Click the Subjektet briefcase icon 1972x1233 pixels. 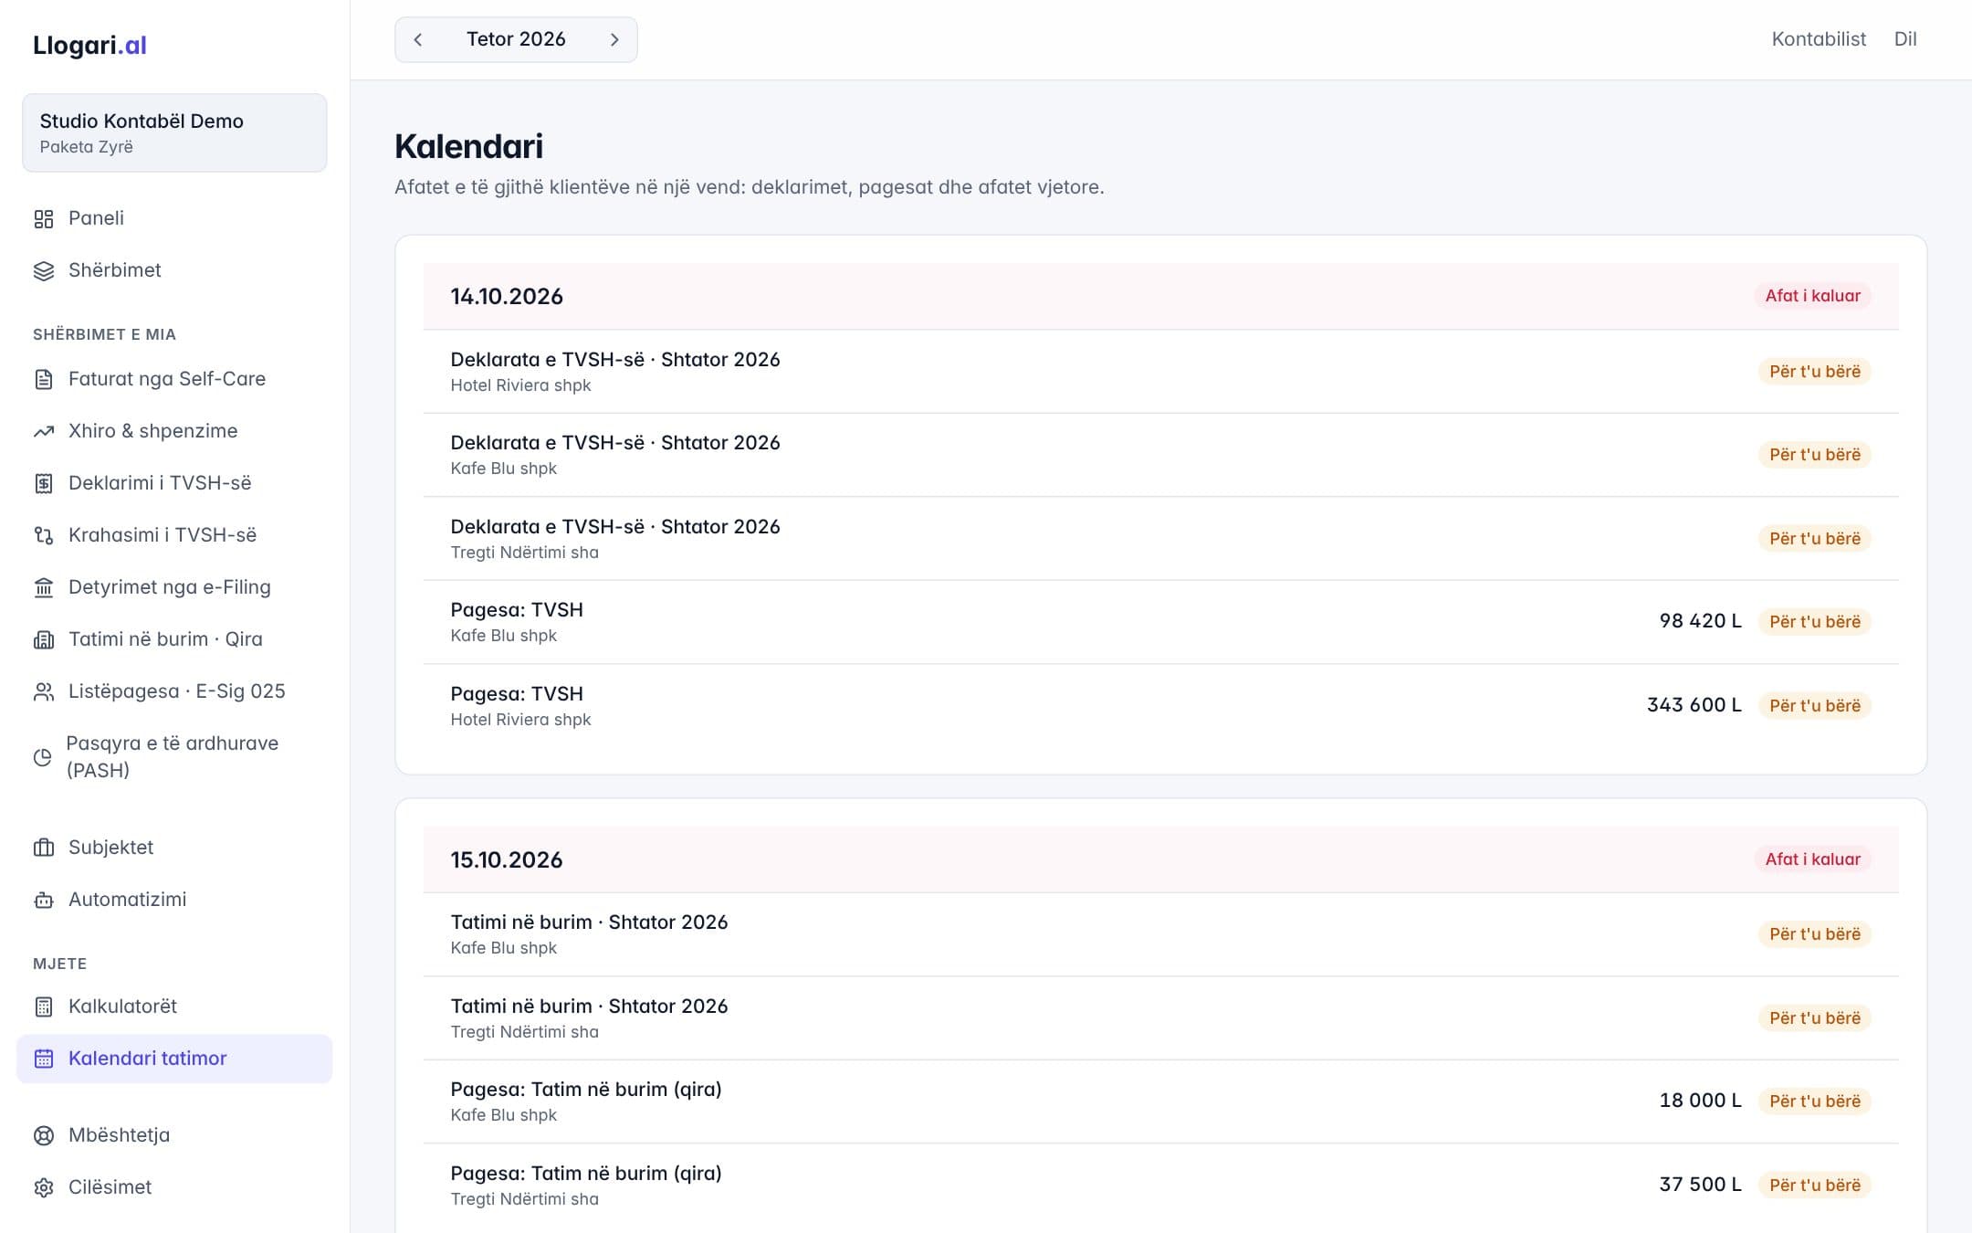[x=44, y=848]
